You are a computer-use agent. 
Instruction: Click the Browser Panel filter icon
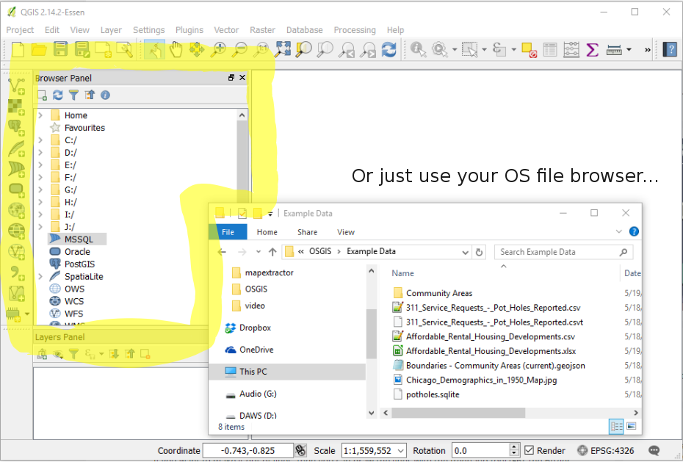73,95
